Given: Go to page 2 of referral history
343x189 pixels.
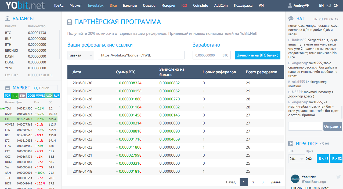Looking at the screenshot, I should coord(253,182).
